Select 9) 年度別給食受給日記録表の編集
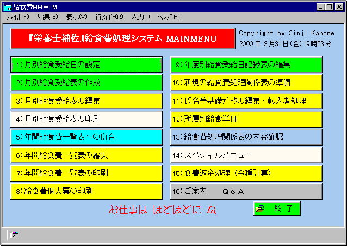Screen dimensions: 347x246 [246, 65]
